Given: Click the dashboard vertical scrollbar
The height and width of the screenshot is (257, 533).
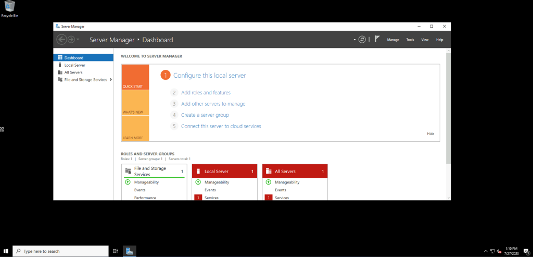Looking at the screenshot, I should pyautogui.click(x=448, y=108).
